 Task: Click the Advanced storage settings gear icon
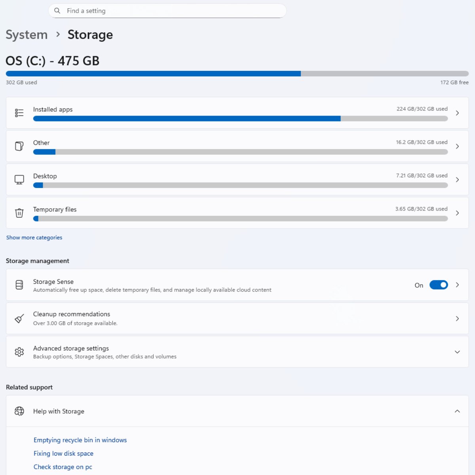(x=19, y=352)
